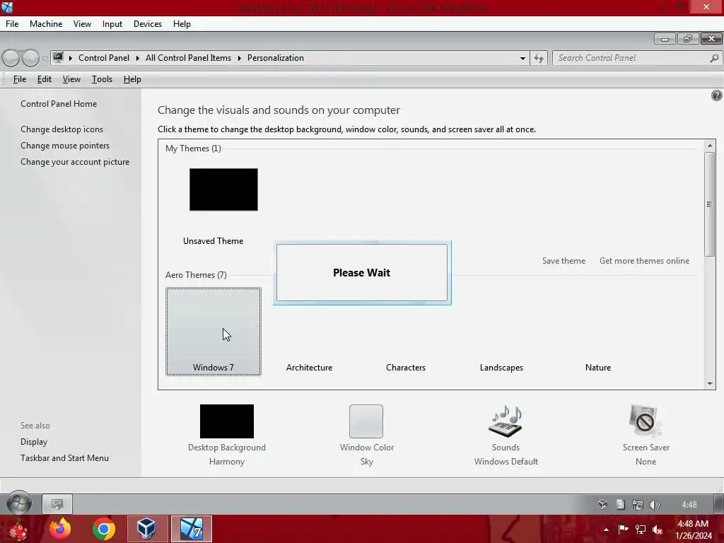Click the Window Color Sky swatch

click(x=366, y=421)
